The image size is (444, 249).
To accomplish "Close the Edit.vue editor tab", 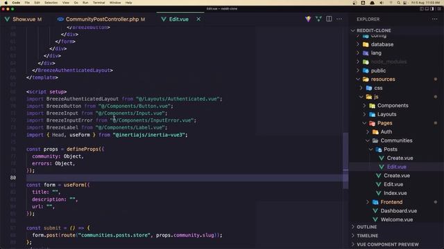I will [198, 19].
